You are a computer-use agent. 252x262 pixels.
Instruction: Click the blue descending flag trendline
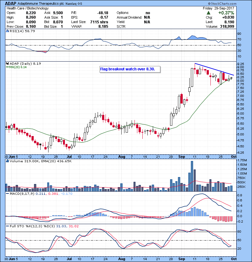pyautogui.click(x=214, y=69)
